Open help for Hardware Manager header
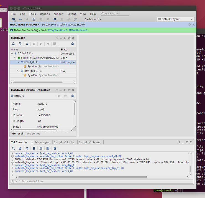The image size is (205, 198). point(189,25)
